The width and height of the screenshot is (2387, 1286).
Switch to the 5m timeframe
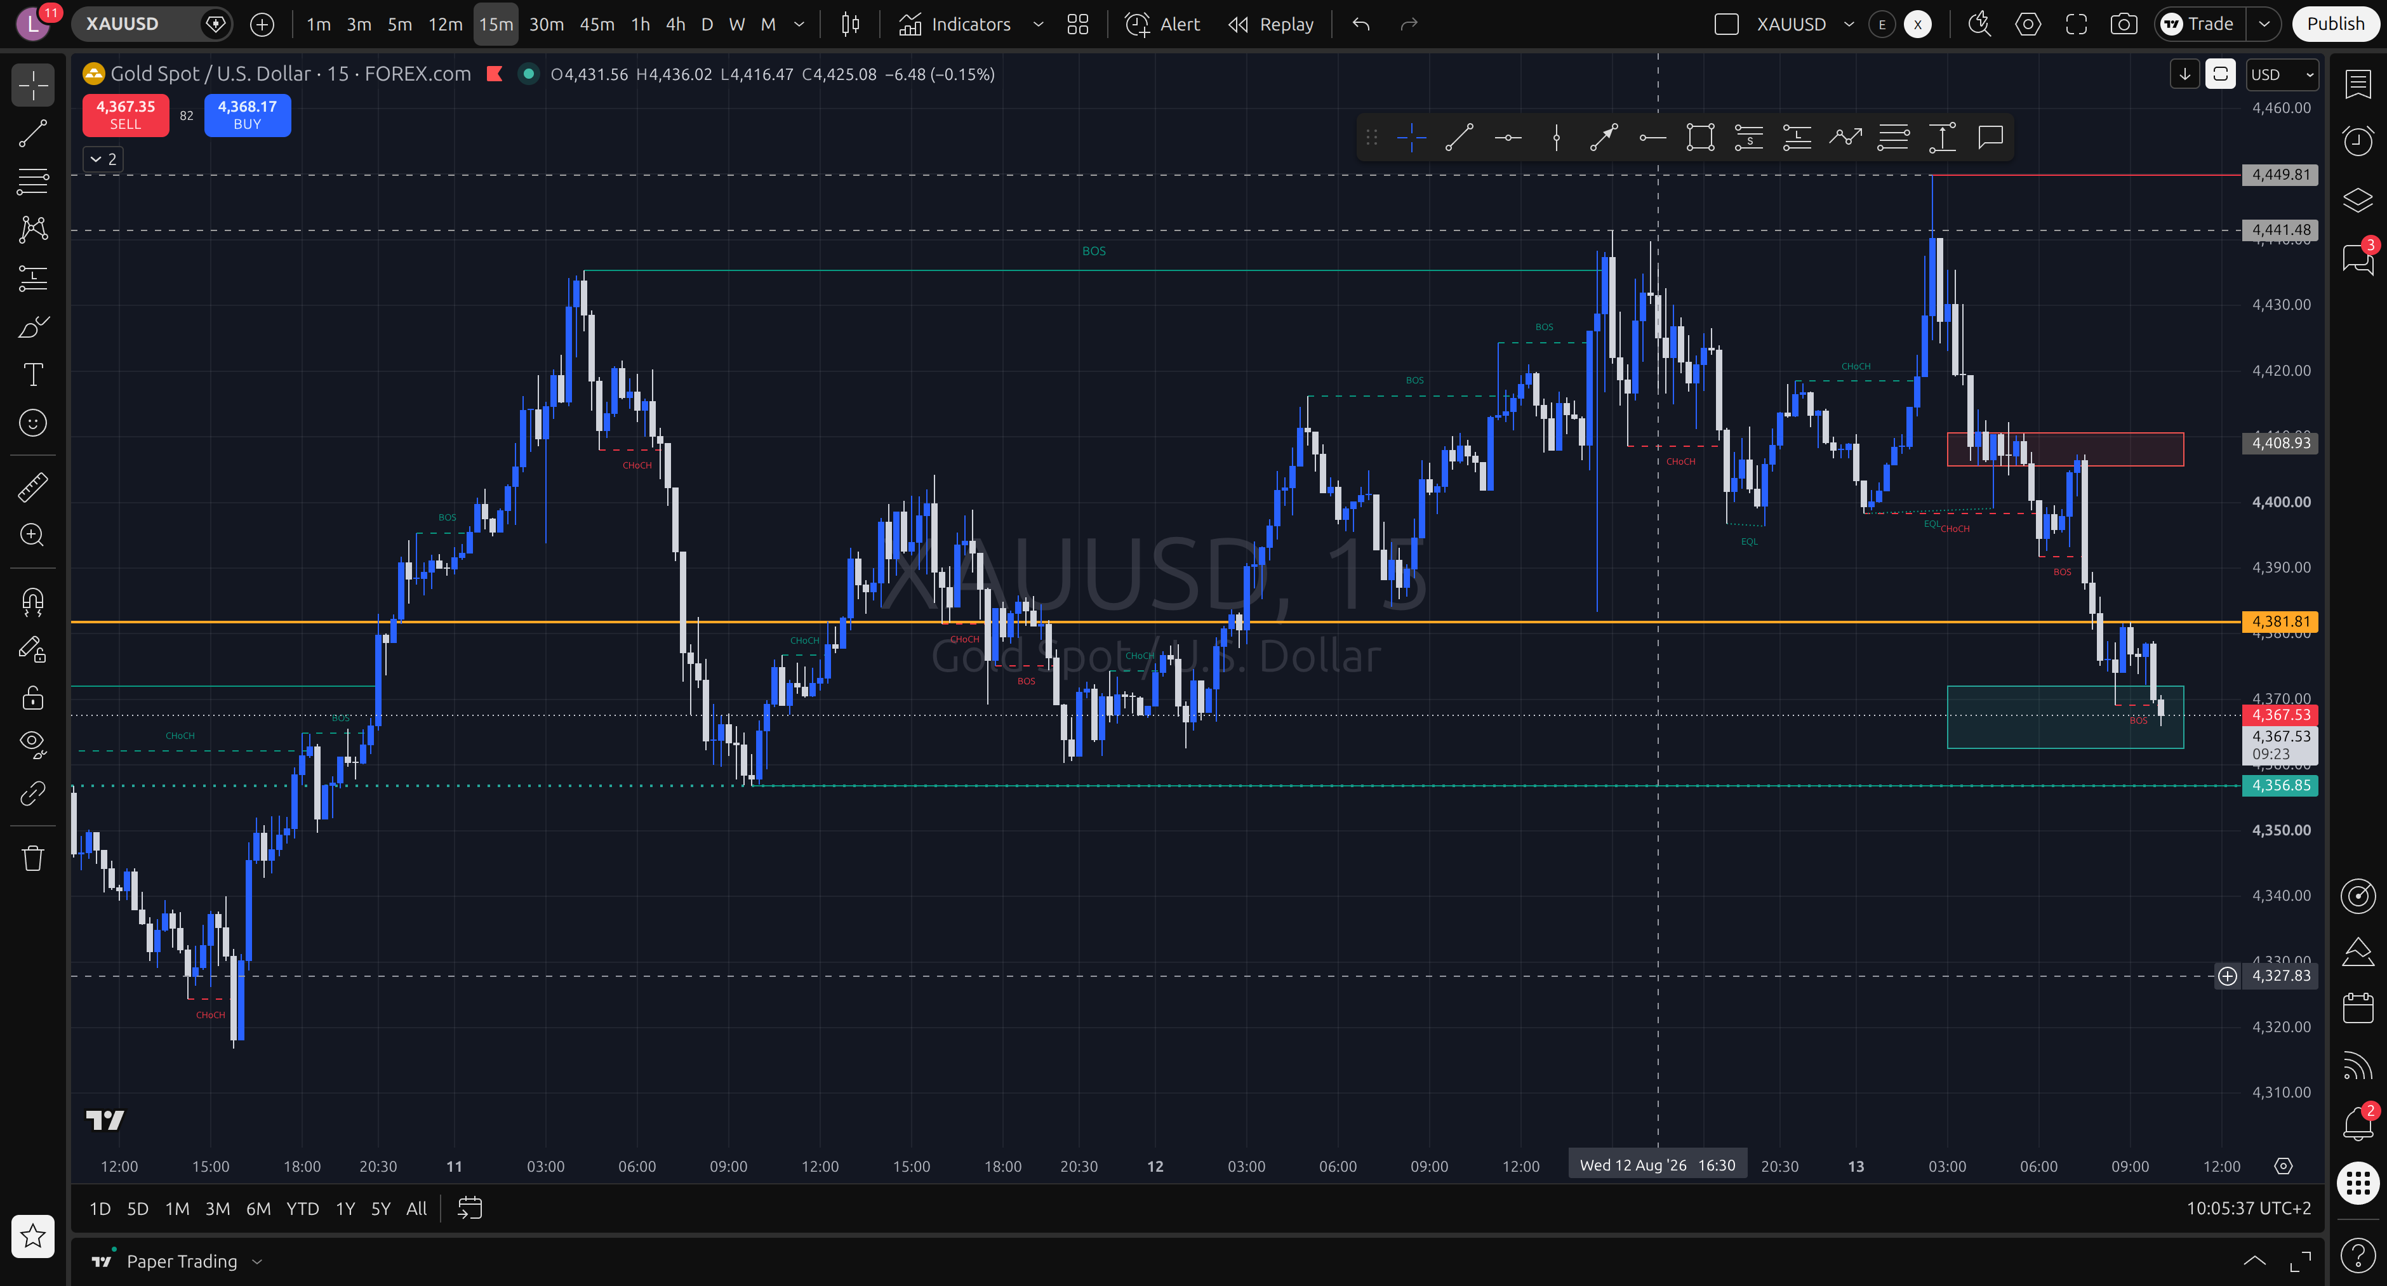point(399,24)
